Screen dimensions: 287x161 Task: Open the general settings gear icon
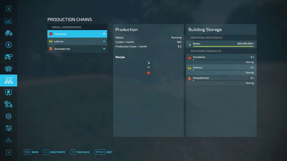pyautogui.click(x=8, y=116)
